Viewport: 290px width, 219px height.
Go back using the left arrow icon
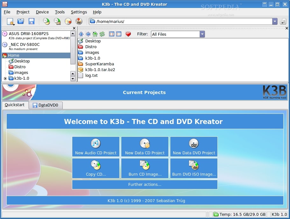tap(88, 34)
